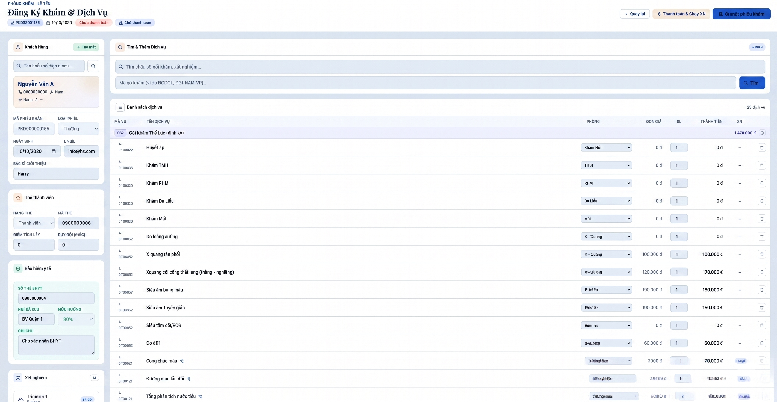This screenshot has height=402, width=777.
Task: Click the lab icon next to Đường máu row
Action: pos(189,379)
